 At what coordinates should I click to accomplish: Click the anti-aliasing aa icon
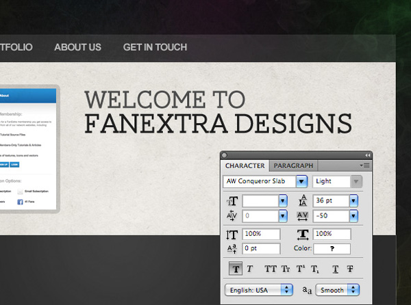[307, 290]
